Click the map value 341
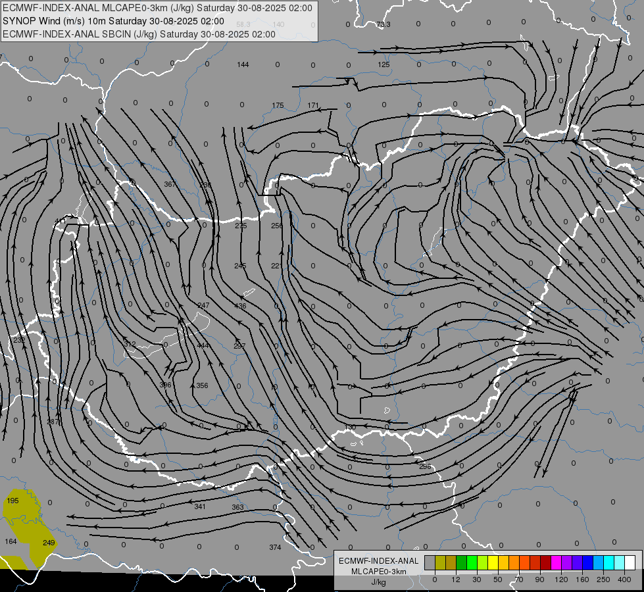Image resolution: width=644 pixels, height=592 pixels. coord(199,506)
